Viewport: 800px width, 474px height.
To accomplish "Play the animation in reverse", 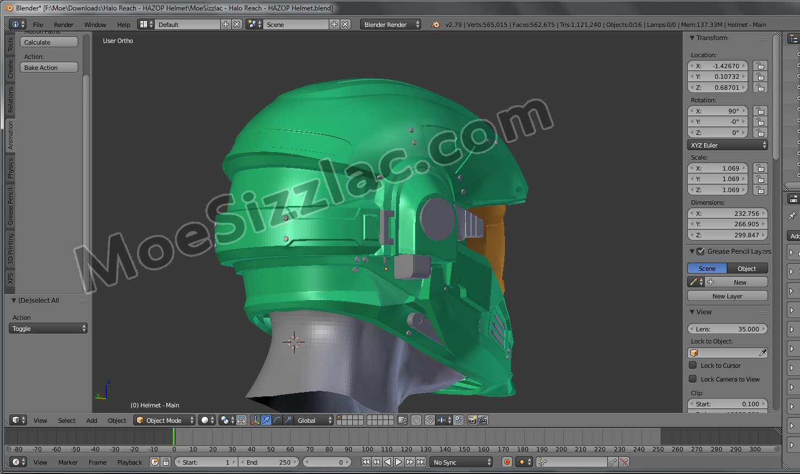I will [388, 462].
